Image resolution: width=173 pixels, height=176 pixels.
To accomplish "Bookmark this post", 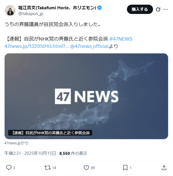I will coord(125,168).
